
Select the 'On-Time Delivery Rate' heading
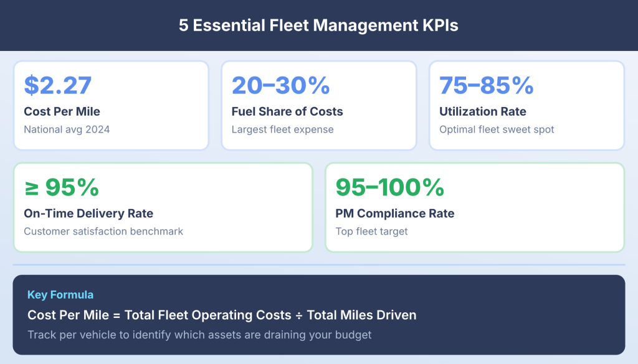(88, 213)
